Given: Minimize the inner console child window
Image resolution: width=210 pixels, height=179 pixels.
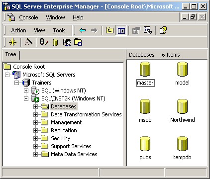Looking at the screenshot, I should pyautogui.click(x=185, y=17).
